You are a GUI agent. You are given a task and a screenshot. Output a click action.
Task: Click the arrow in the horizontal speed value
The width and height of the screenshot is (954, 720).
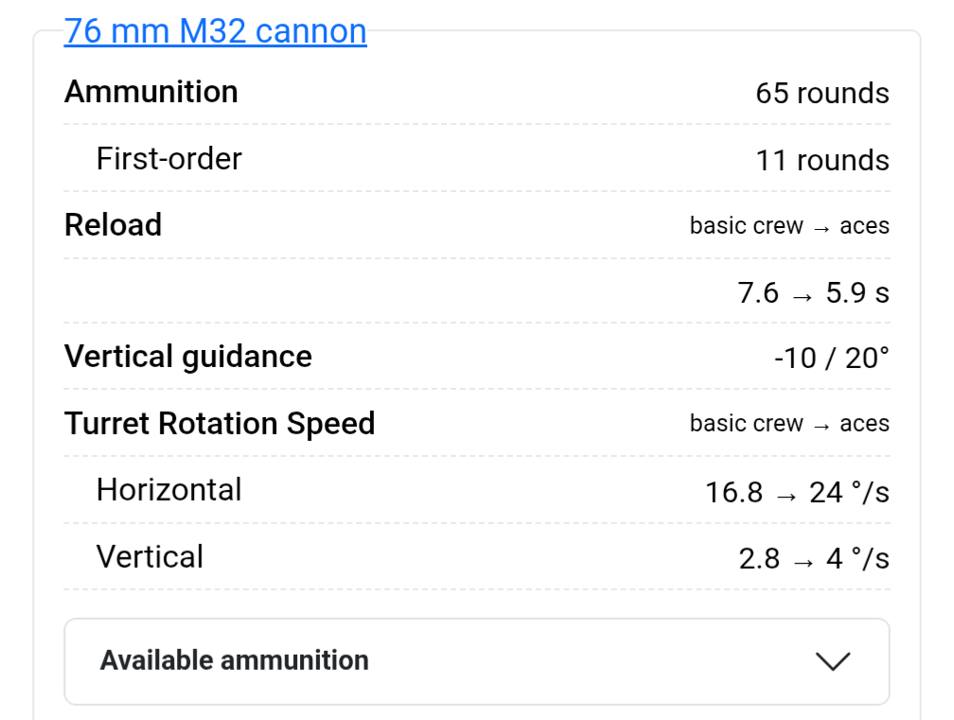point(786,493)
